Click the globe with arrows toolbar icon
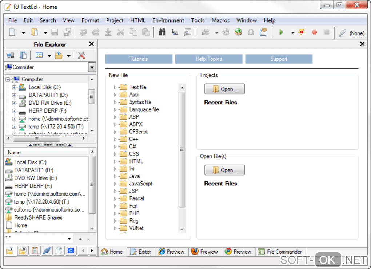Screen dimensions: 371x269 point(238,32)
